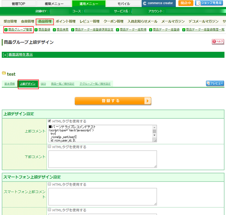Click down arrow of 上部コメント scrollbar
Image resolution: width=226 pixels, height=215 pixels.
(154, 135)
